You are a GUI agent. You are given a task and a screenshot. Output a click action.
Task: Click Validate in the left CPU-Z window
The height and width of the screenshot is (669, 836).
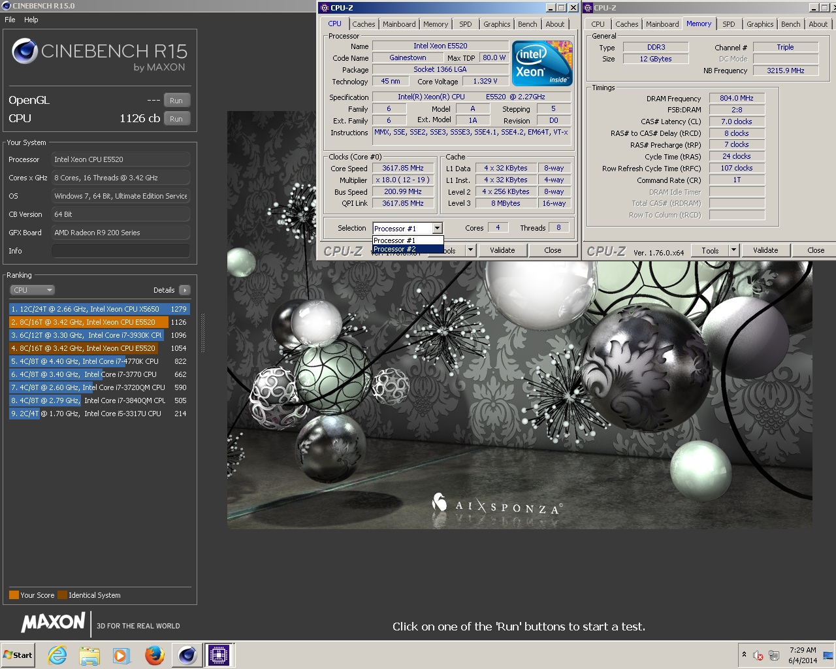(502, 250)
